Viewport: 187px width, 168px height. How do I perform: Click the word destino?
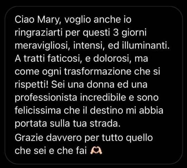pyautogui.click(x=107, y=111)
